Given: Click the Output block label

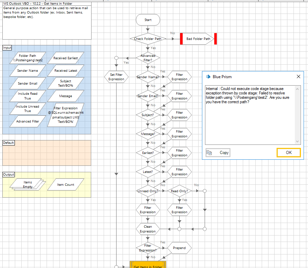Looking at the screenshot, I should [x=8, y=175].
